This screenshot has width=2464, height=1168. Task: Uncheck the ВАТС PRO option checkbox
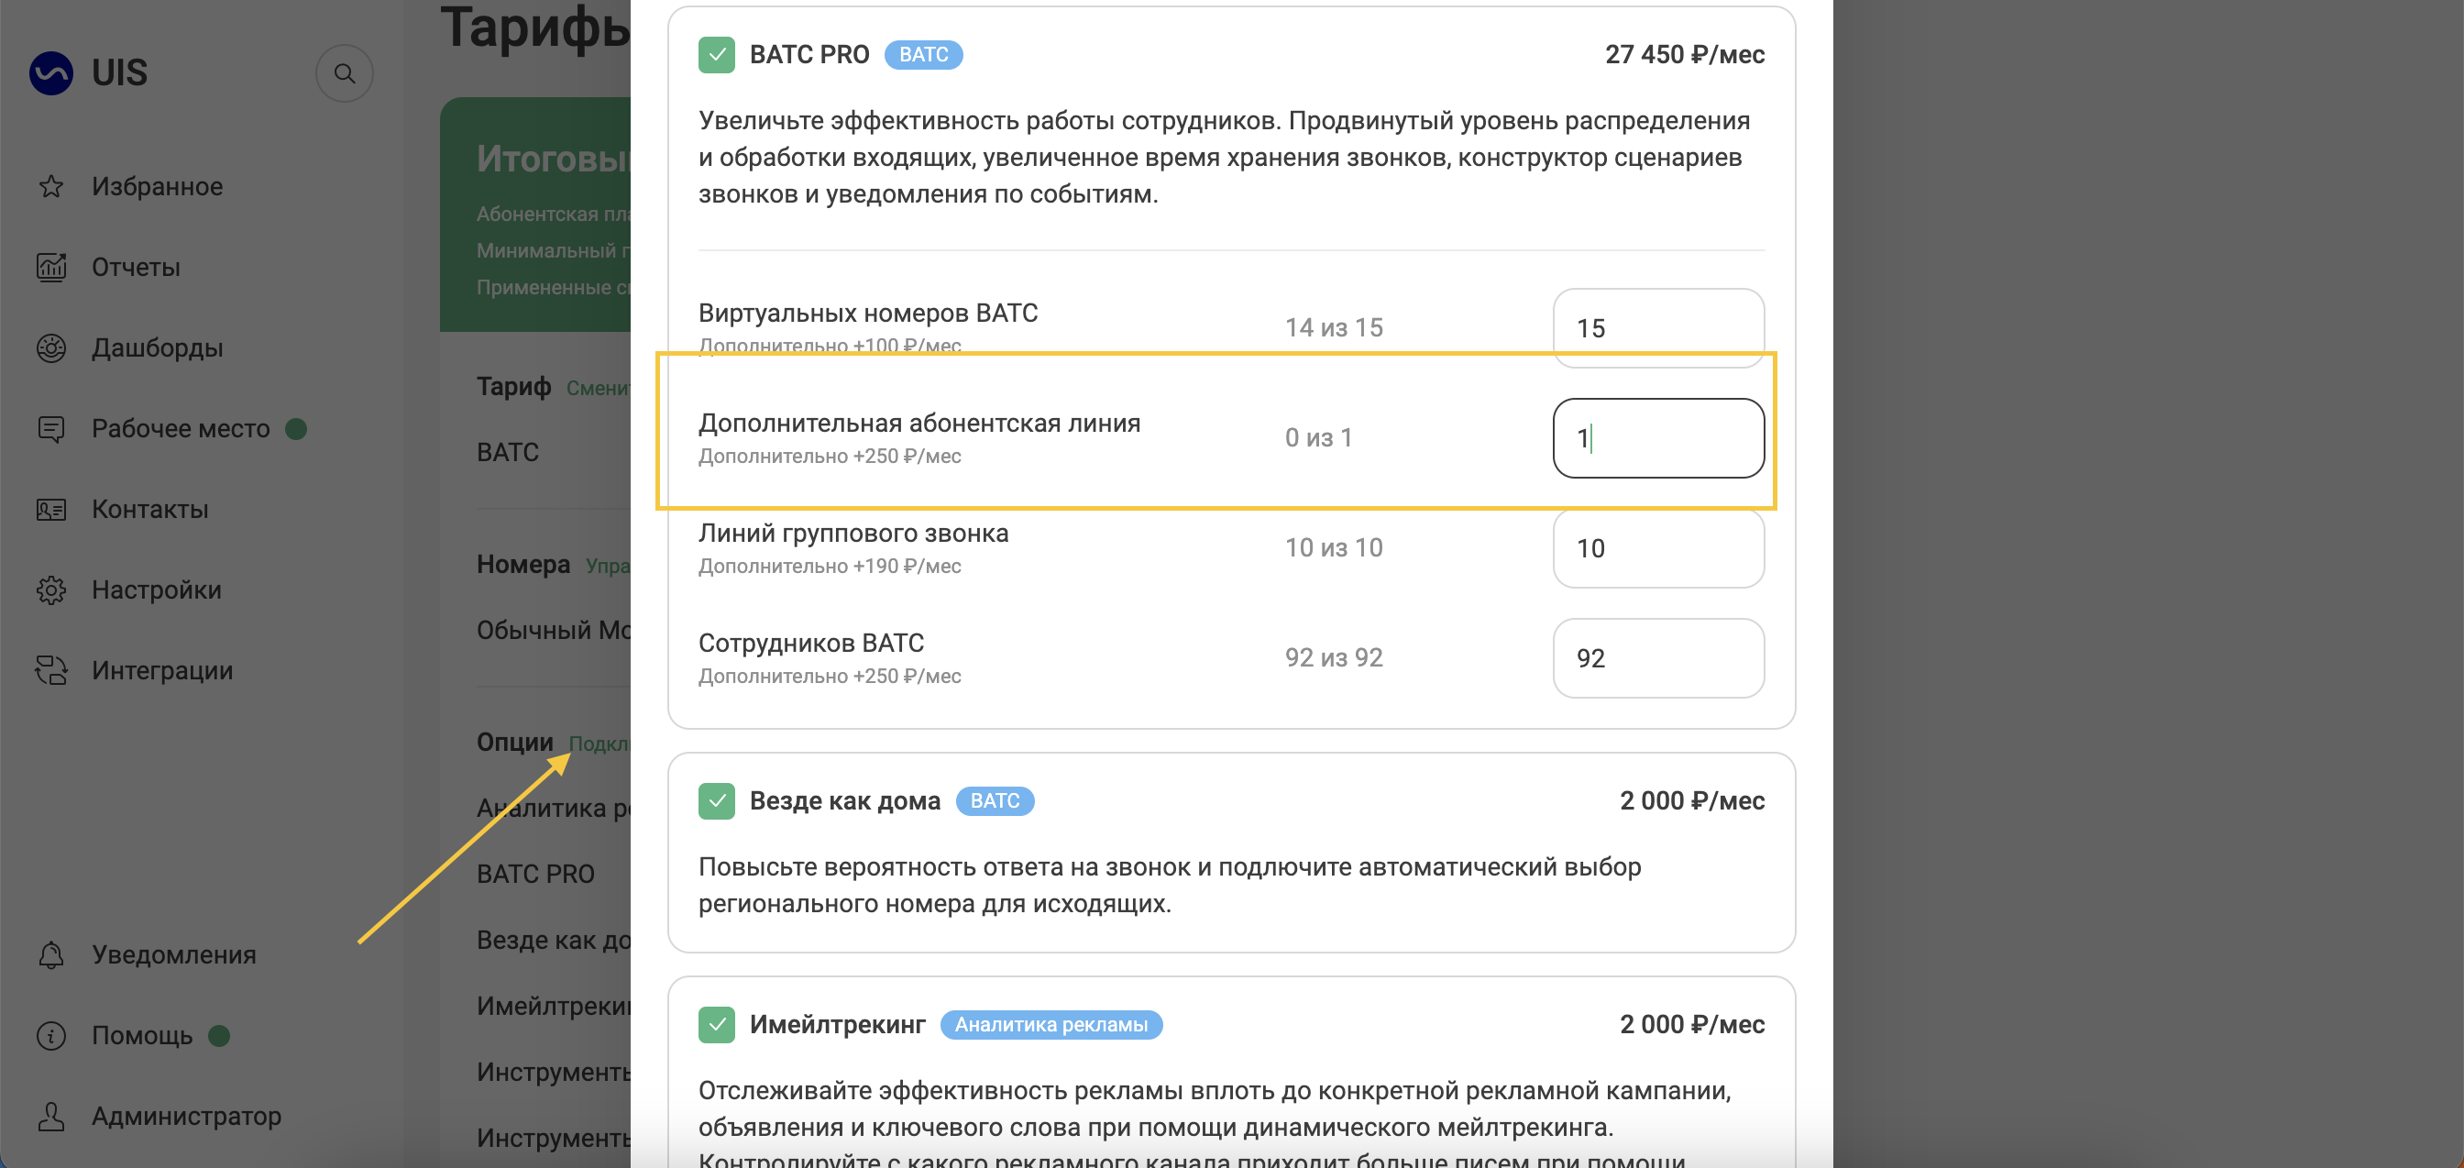[x=717, y=54]
